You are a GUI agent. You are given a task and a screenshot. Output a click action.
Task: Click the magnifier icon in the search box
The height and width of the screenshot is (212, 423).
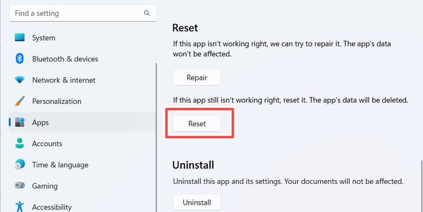coord(147,13)
